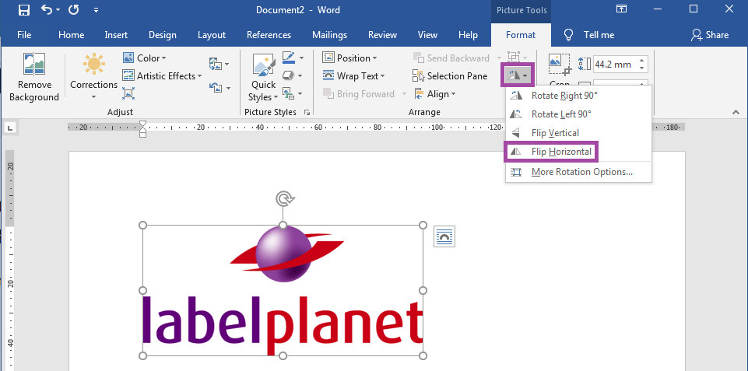Click the Tell me lightbulb search box
This screenshot has width=748, height=371.
click(589, 35)
